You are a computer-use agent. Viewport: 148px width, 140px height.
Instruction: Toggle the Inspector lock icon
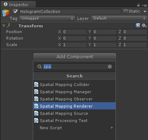[138, 5]
